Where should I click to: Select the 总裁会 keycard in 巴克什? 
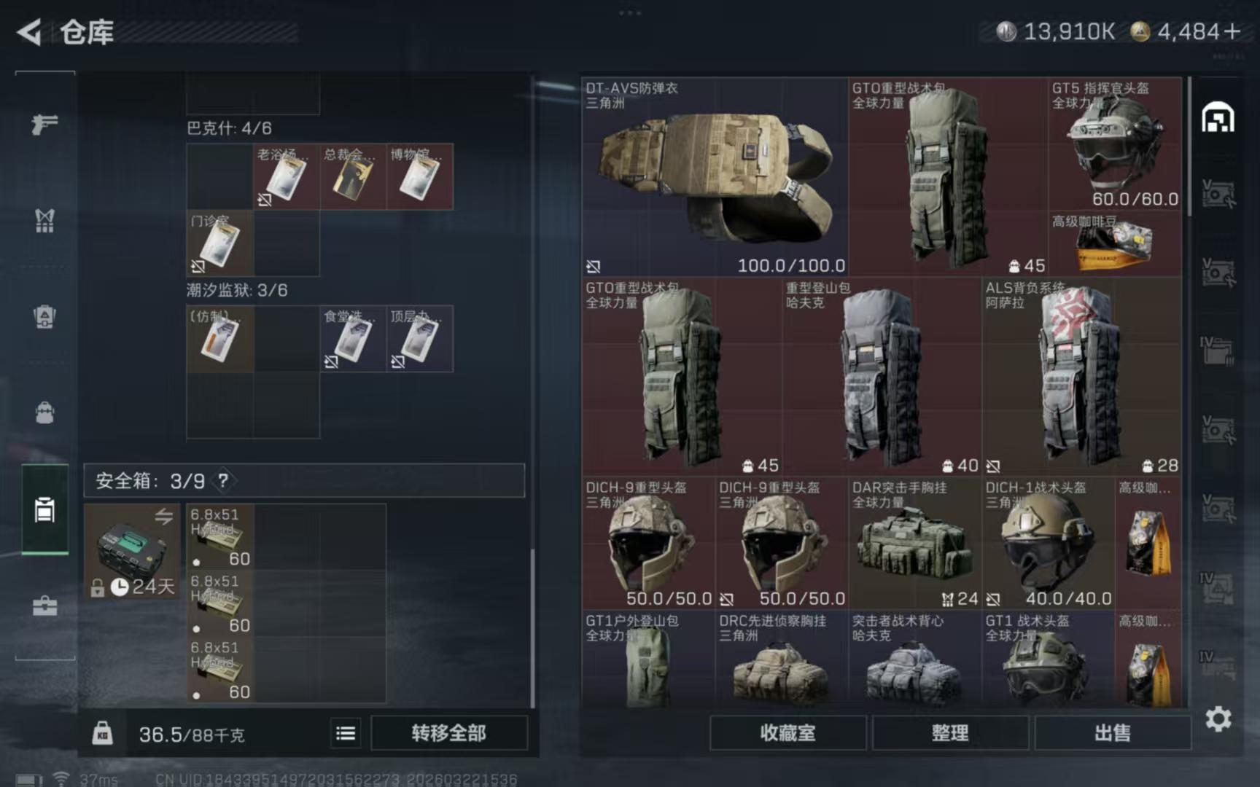pyautogui.click(x=353, y=176)
